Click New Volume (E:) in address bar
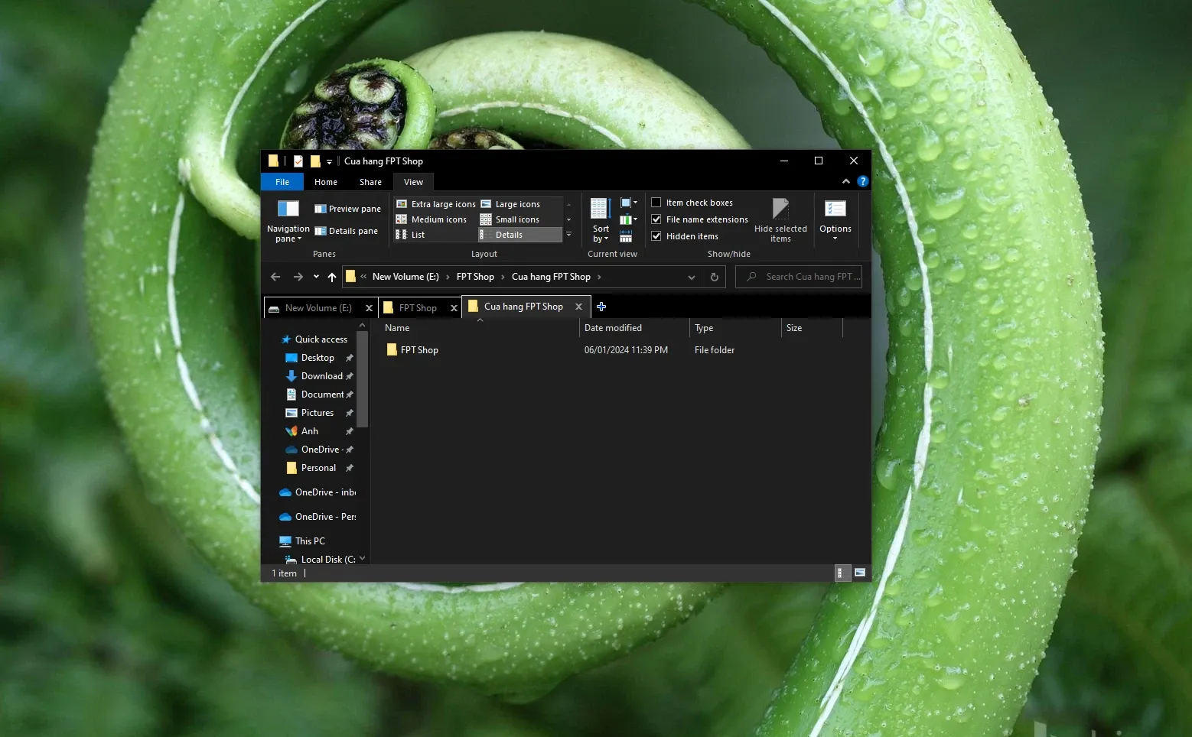The height and width of the screenshot is (737, 1192). [405, 277]
